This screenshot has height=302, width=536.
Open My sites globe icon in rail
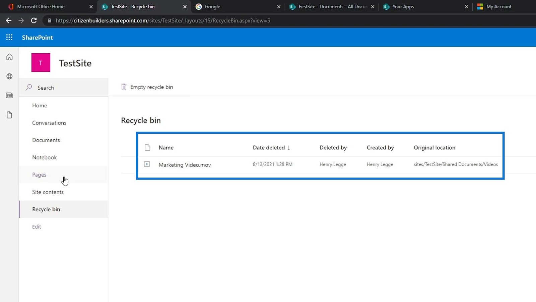[9, 77]
